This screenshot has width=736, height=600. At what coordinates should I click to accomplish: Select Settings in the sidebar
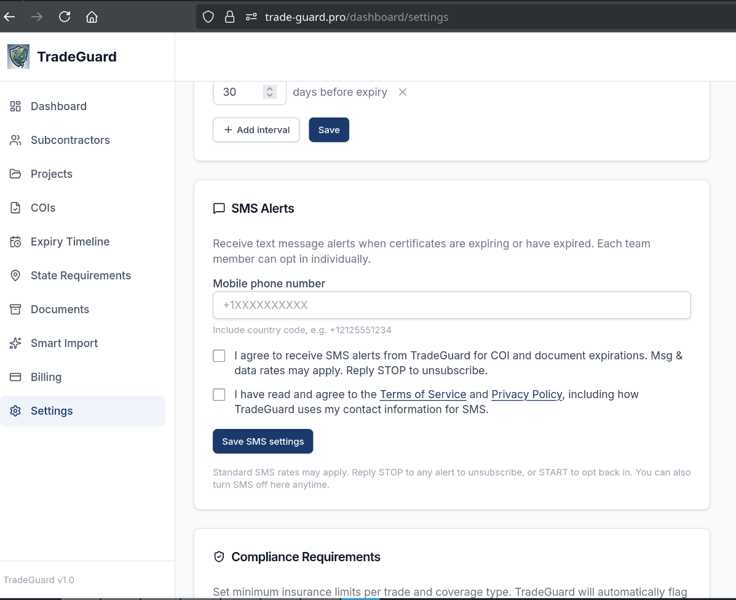click(x=82, y=410)
